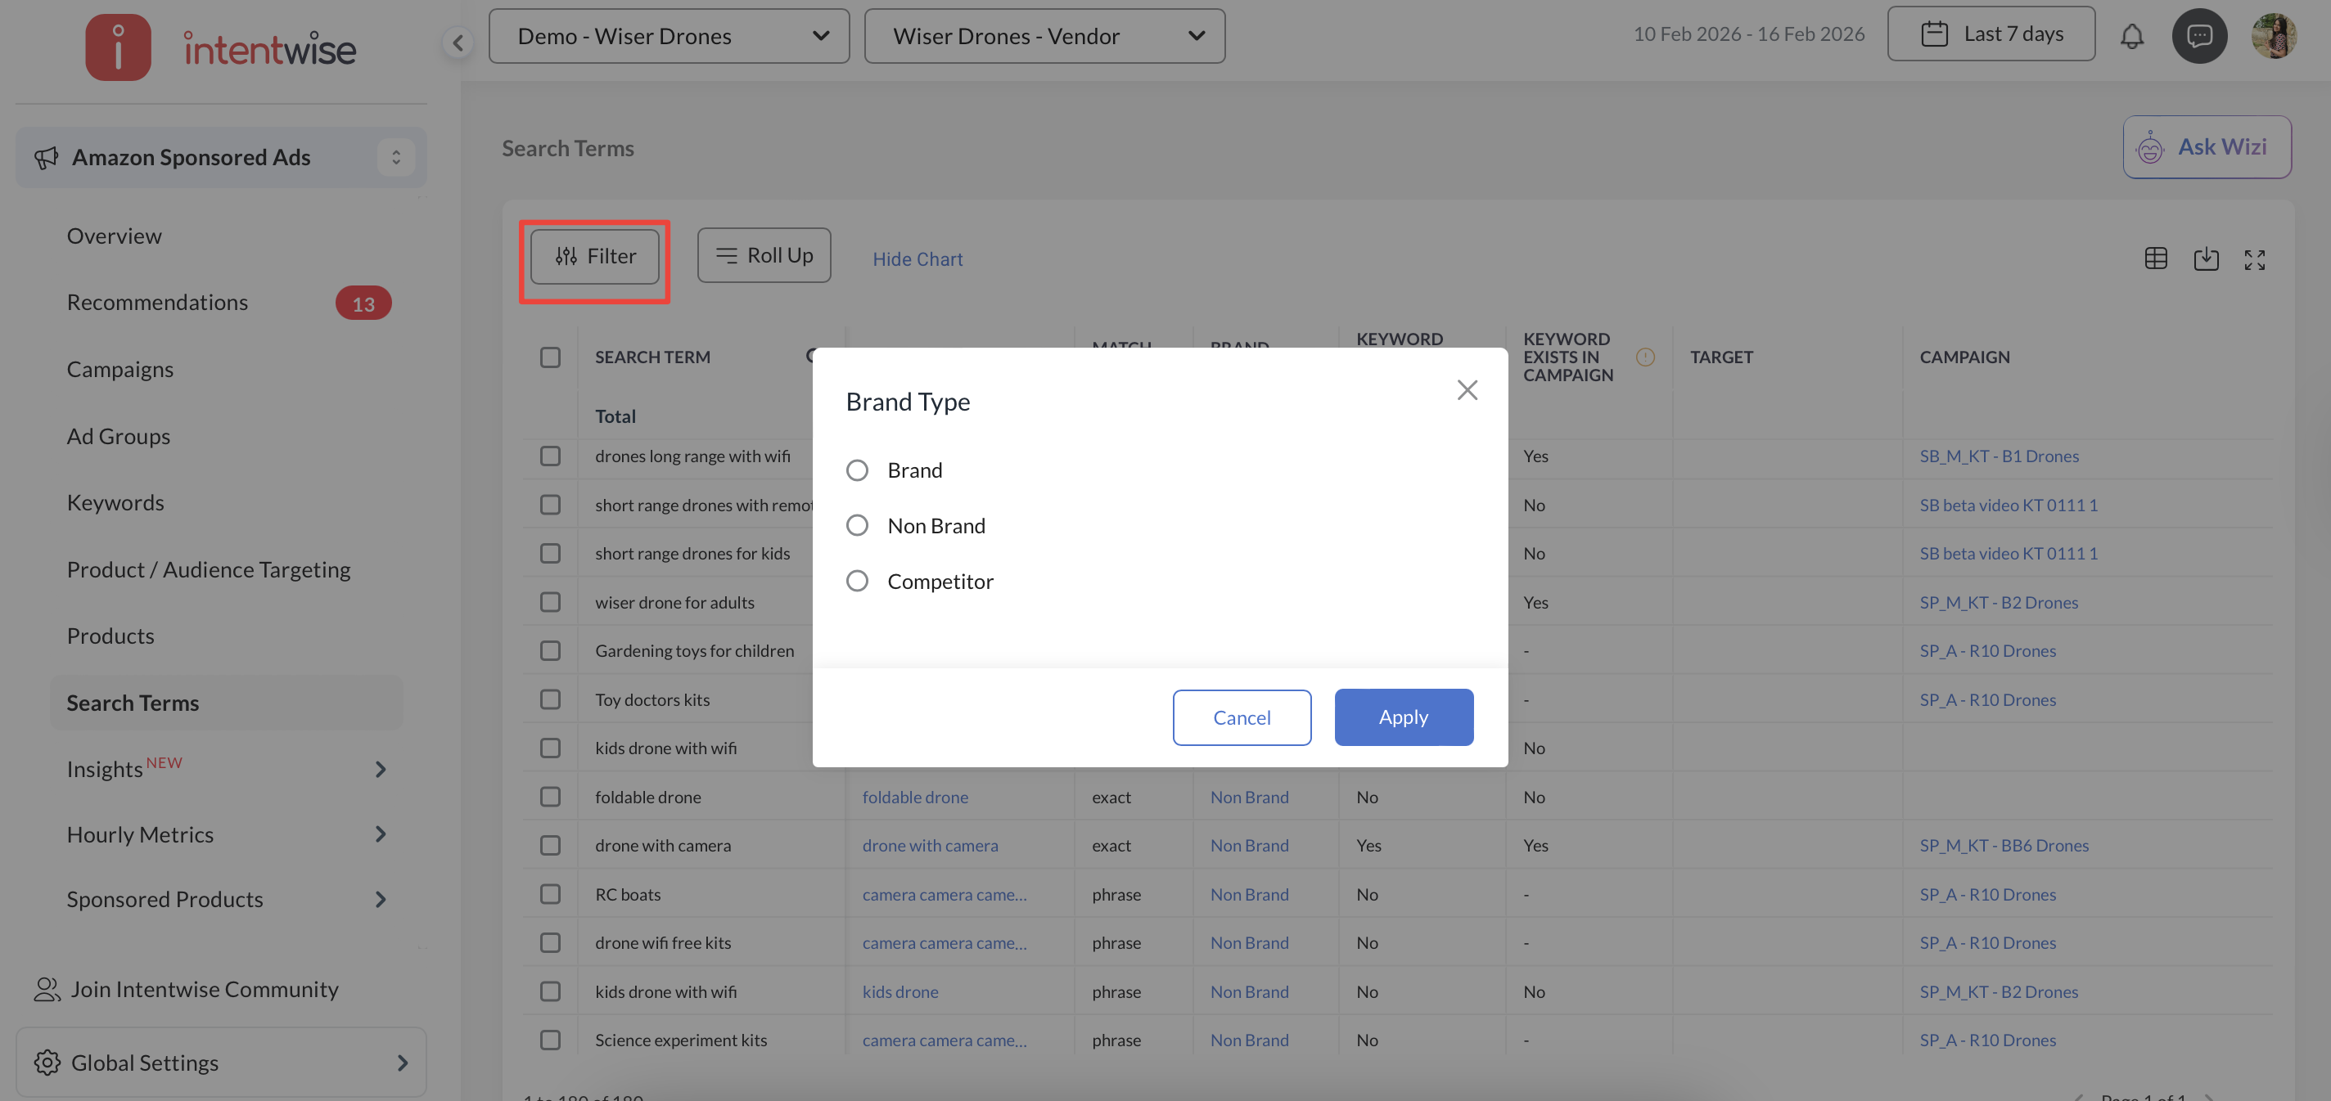Open the Wiser Drones - Vendor dropdown

click(x=1044, y=36)
